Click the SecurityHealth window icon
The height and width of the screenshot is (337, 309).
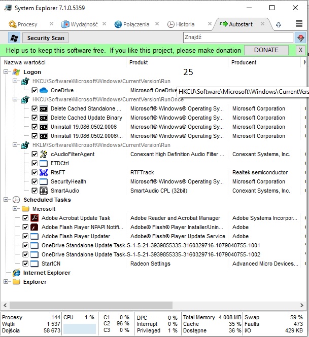click(x=44, y=181)
